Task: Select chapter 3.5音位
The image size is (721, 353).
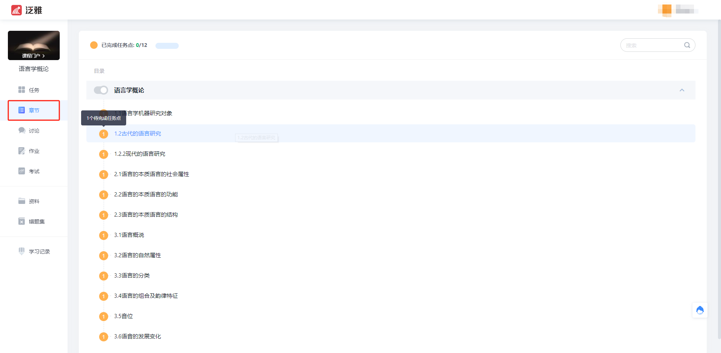Action: 123,316
